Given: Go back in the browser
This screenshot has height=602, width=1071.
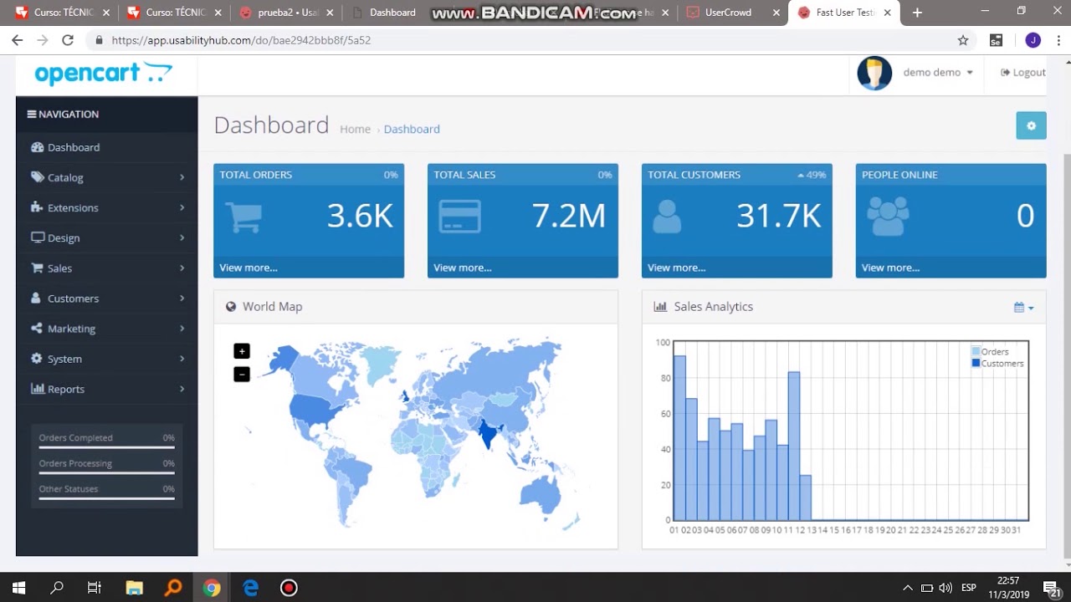Looking at the screenshot, I should click(17, 40).
